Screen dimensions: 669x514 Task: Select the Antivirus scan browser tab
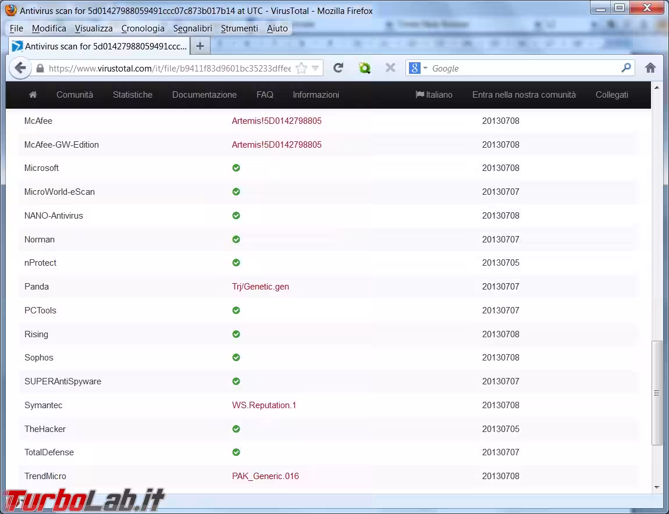[x=99, y=46]
